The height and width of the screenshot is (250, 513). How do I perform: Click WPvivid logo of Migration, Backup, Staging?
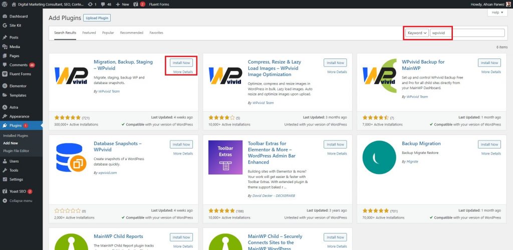(71, 75)
